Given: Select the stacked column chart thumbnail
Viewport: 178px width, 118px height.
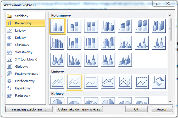Looking at the screenshot, I should tap(74, 26).
